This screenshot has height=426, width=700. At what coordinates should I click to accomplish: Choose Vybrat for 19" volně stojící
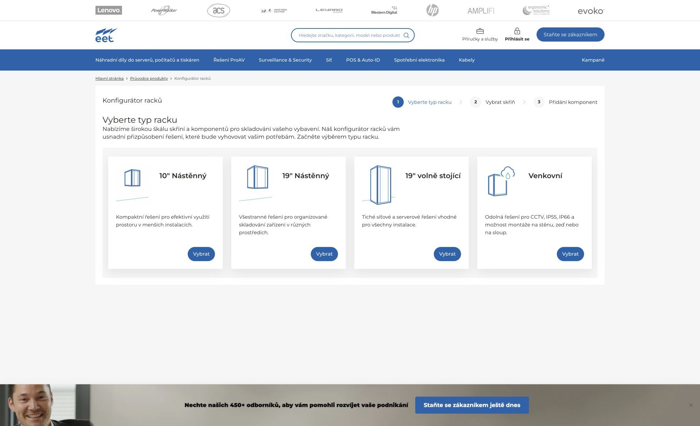[447, 254]
